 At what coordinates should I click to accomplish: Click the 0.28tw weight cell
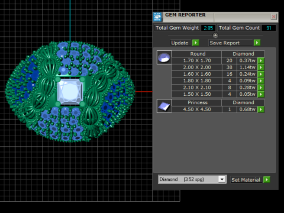click(247, 88)
